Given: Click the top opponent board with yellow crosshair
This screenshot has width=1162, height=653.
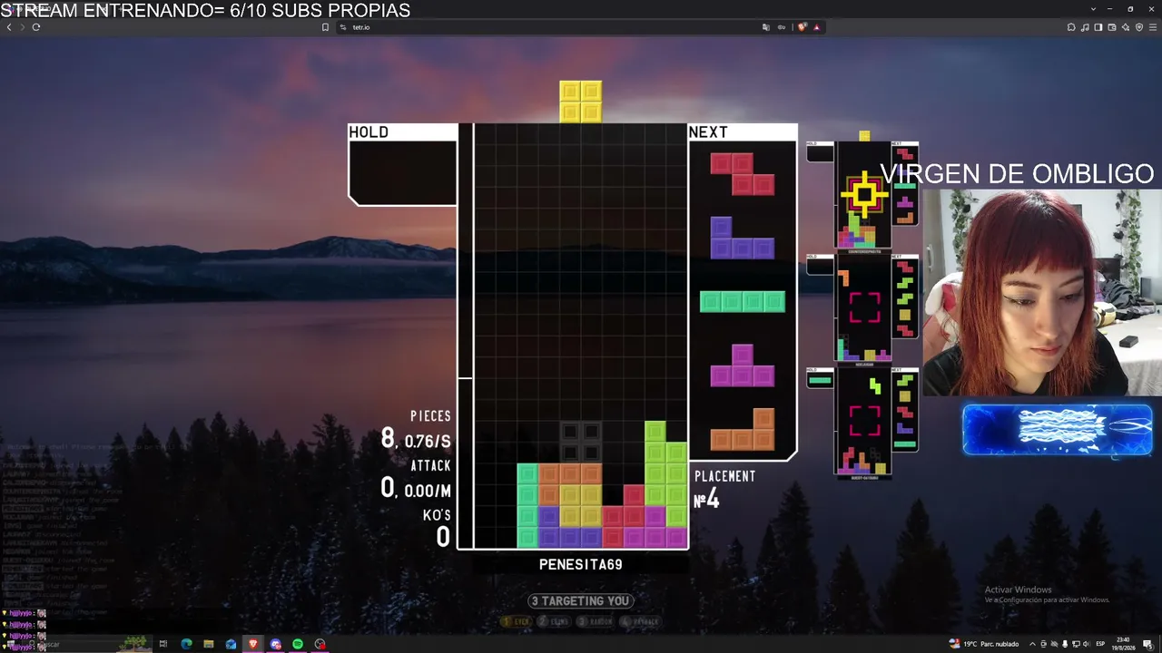Looking at the screenshot, I should coord(863,194).
